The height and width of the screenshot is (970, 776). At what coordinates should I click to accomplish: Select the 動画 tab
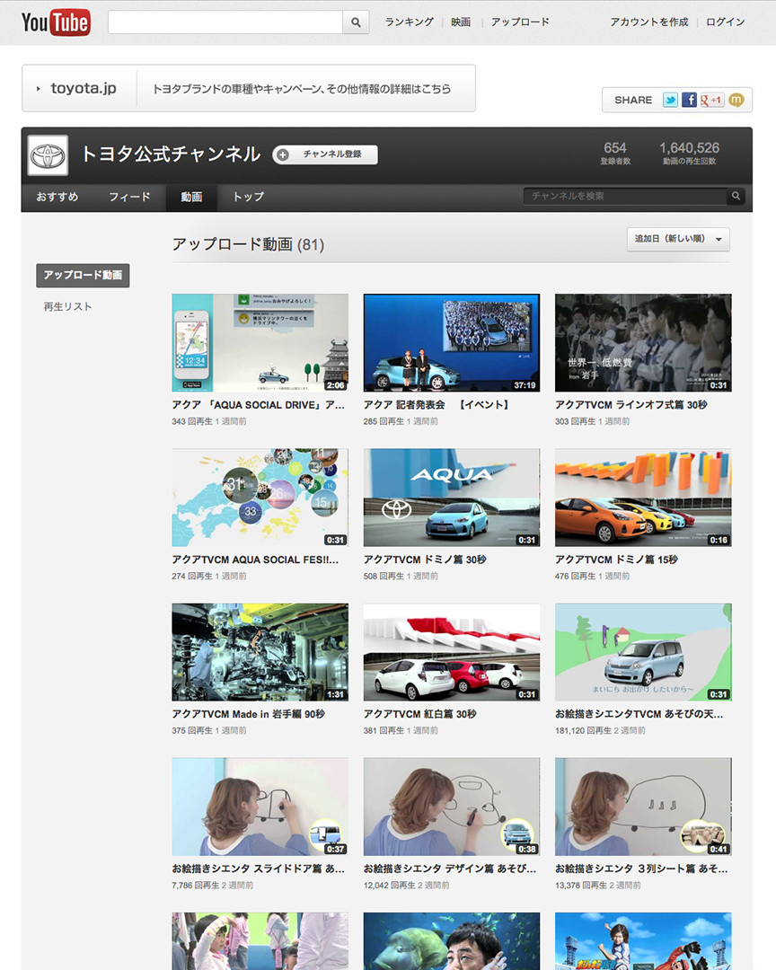[x=191, y=197]
